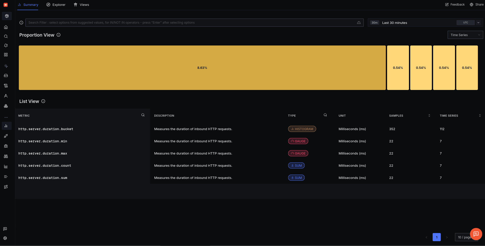Open the alerts bell icon in sidebar
Viewport: 485px width, 246px height.
click(x=6, y=45)
